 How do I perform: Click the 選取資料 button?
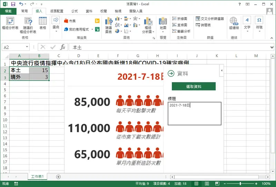click(x=194, y=86)
